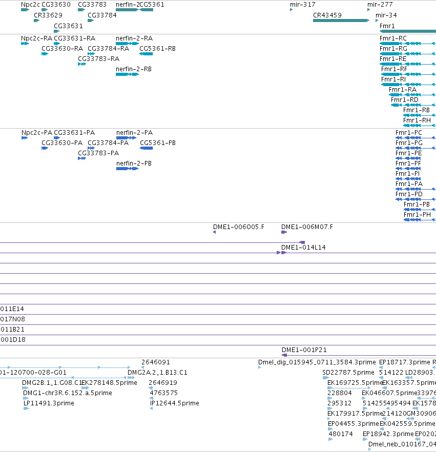Click the 2646091 EST label
This screenshot has width=436, height=452.
click(x=156, y=362)
